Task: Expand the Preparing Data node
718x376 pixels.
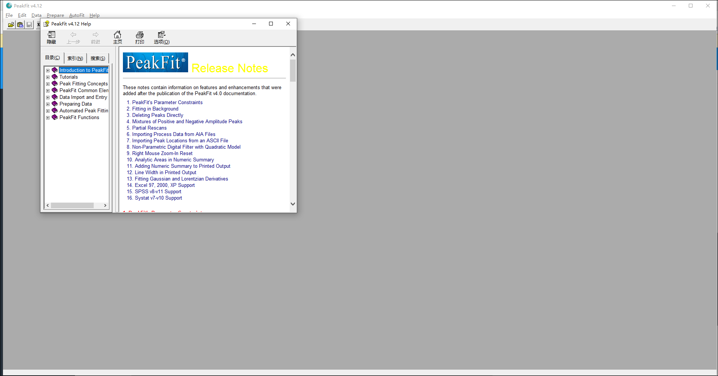Action: [x=48, y=104]
